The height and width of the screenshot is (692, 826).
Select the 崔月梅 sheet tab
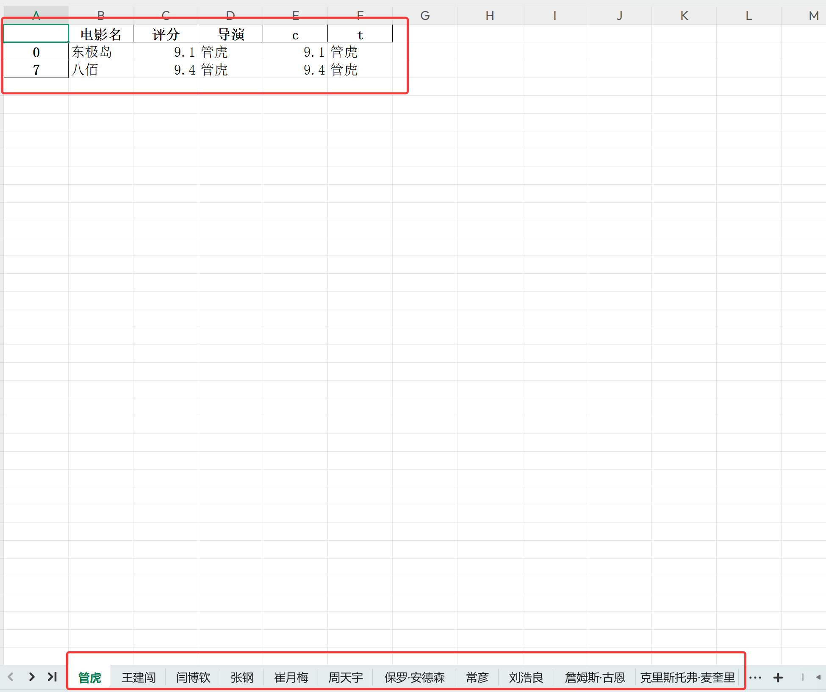(291, 678)
